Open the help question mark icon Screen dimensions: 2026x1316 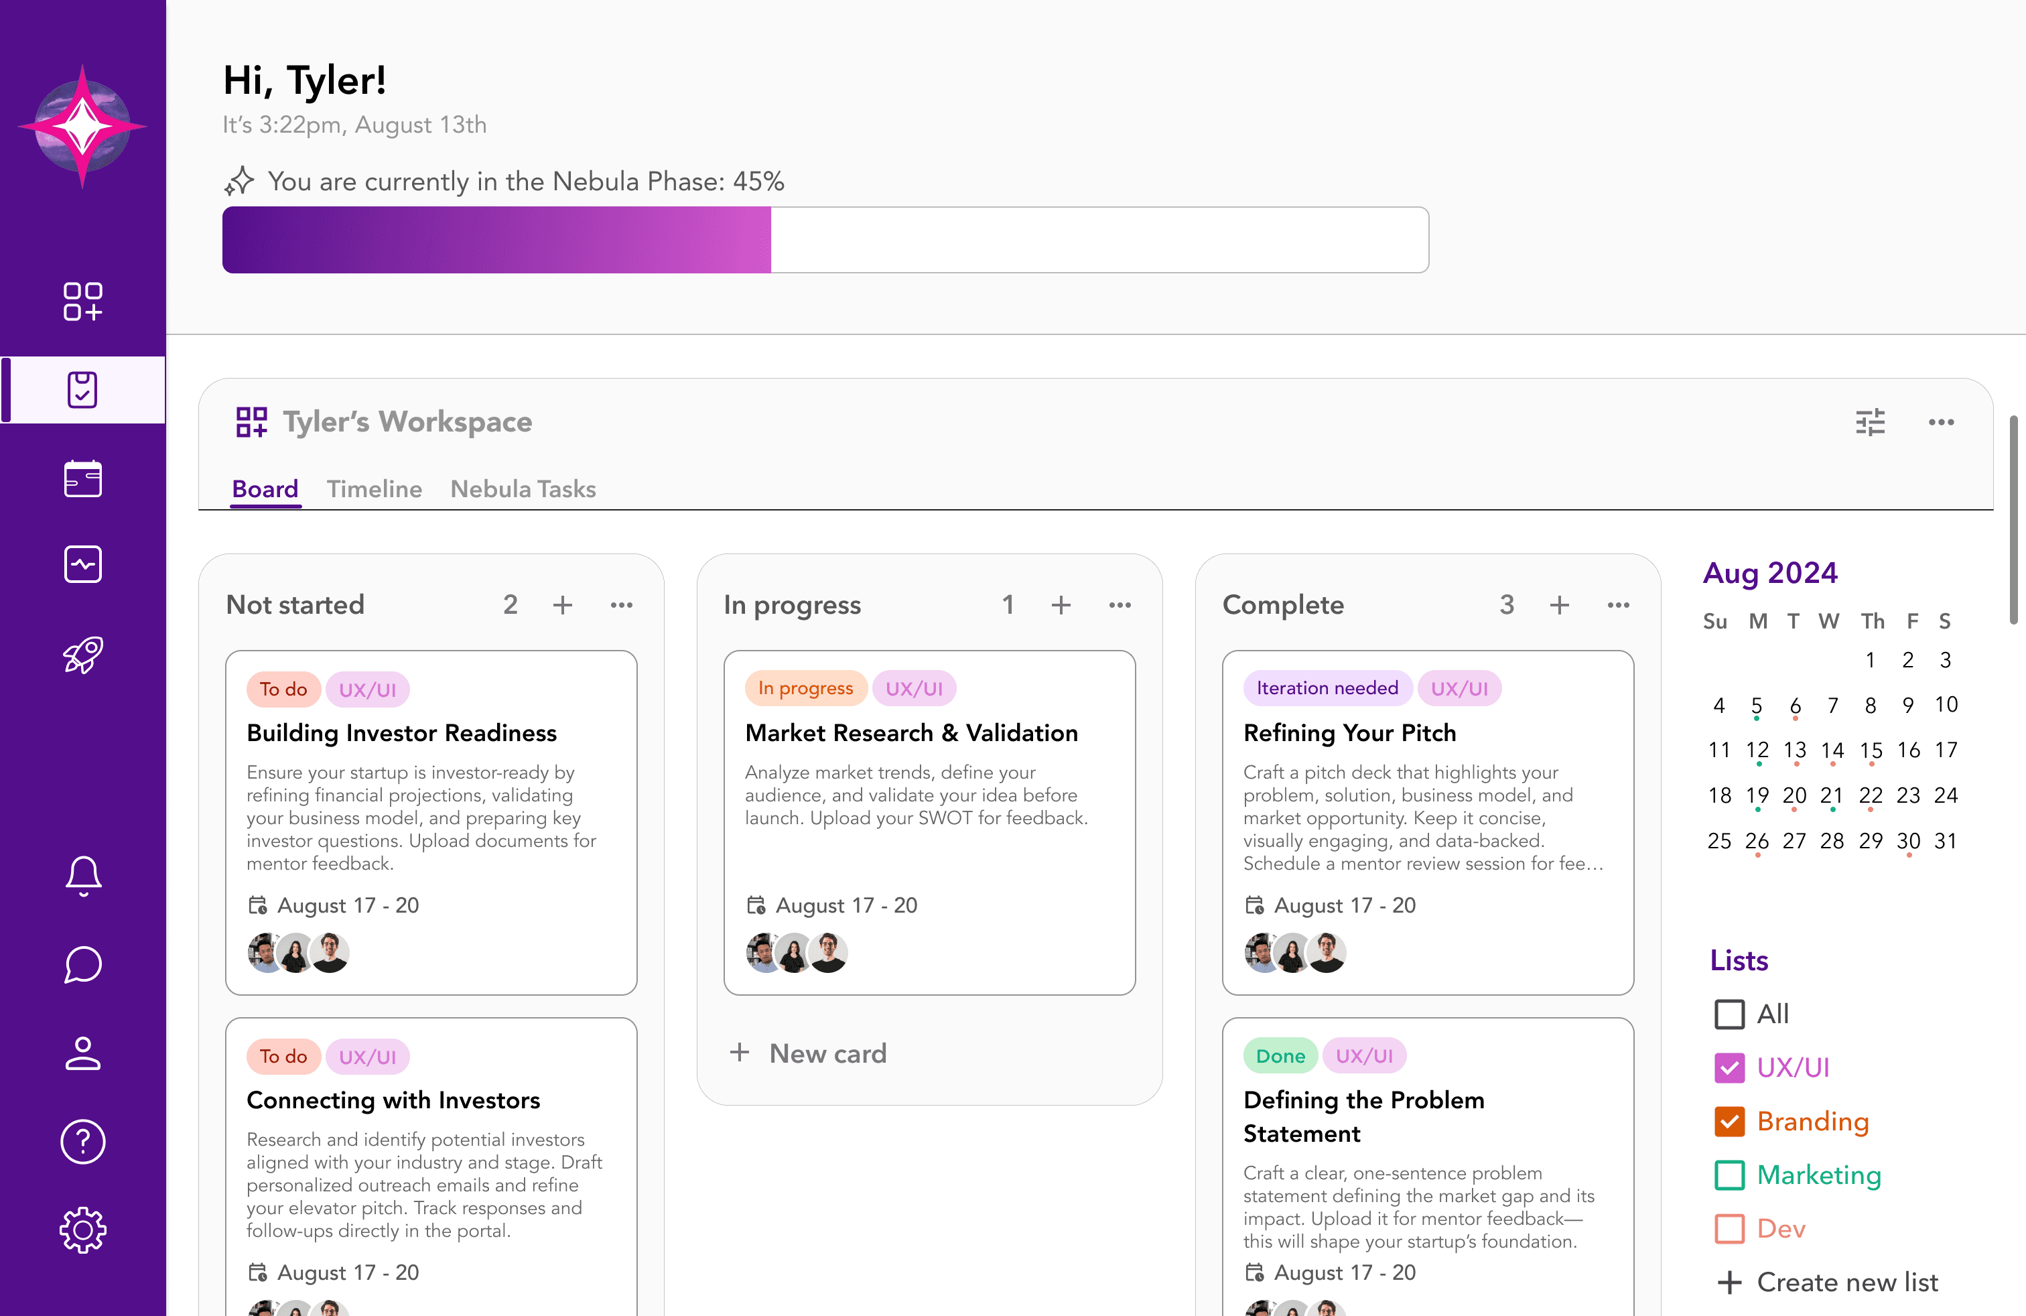(82, 1142)
